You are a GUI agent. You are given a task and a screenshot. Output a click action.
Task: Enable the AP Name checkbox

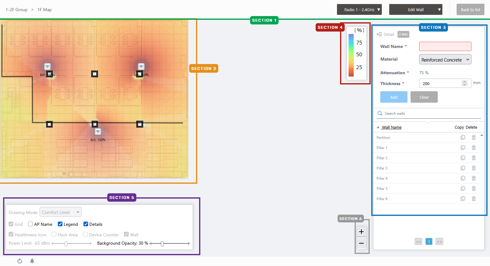tap(30, 224)
